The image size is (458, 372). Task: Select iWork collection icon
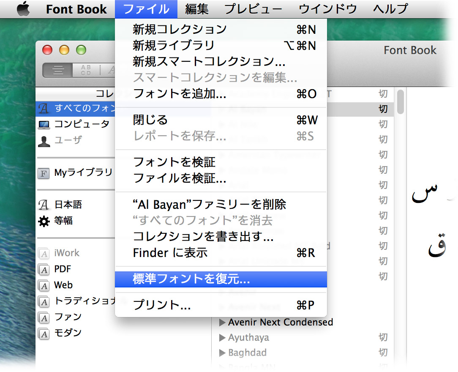[x=44, y=253]
